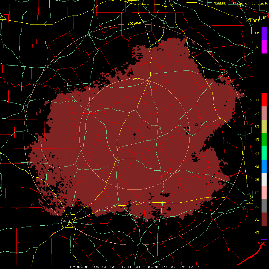Click the RF legend label
269x269 pixels.
pyautogui.click(x=256, y=33)
